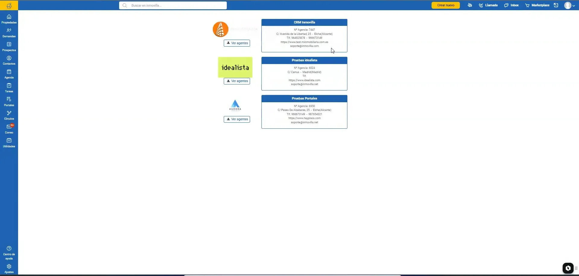Click soporte@inmovilla.net in Pruebas idealista card
The image size is (579, 276).
(x=304, y=84)
